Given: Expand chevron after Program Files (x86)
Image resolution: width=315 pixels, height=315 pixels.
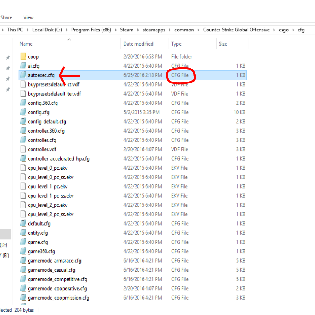Looking at the screenshot, I should coord(116,30).
